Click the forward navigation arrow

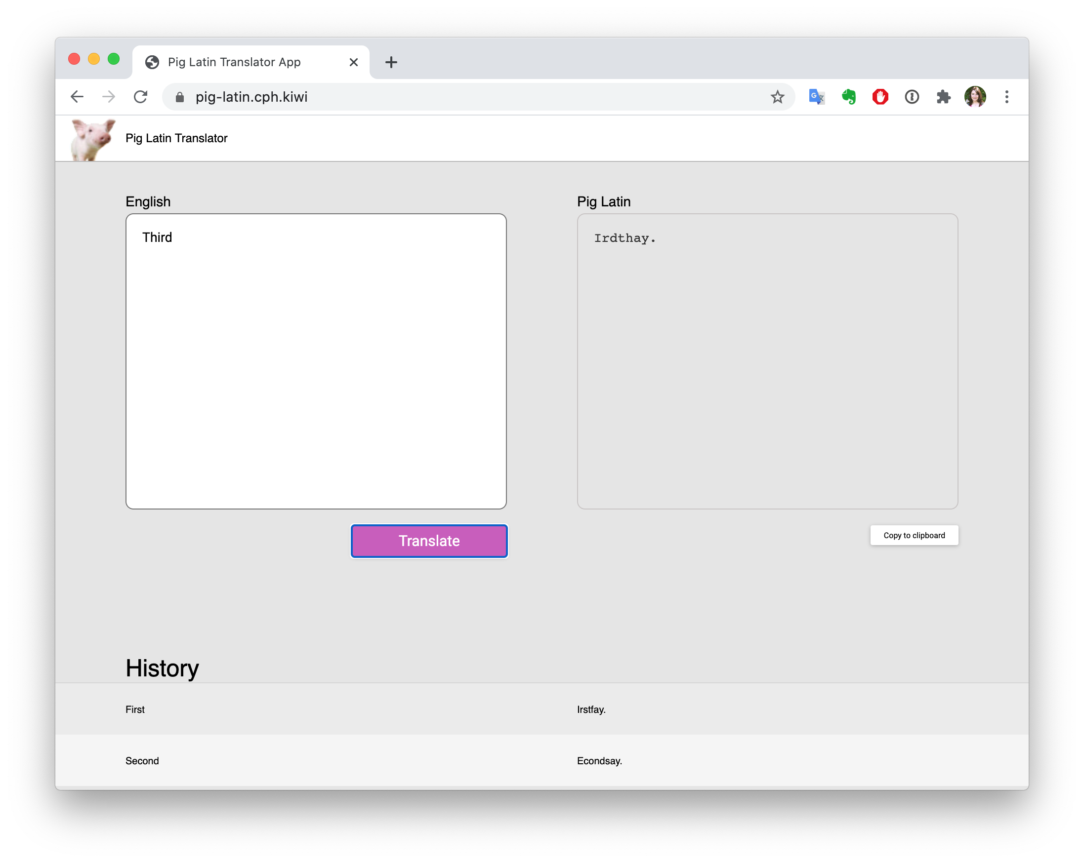point(109,96)
